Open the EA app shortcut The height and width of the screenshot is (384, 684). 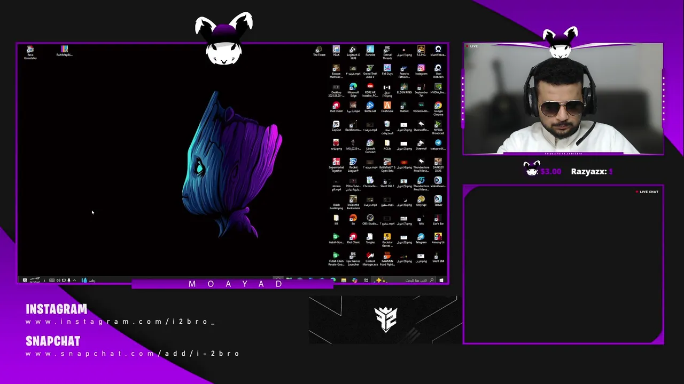pos(353,219)
